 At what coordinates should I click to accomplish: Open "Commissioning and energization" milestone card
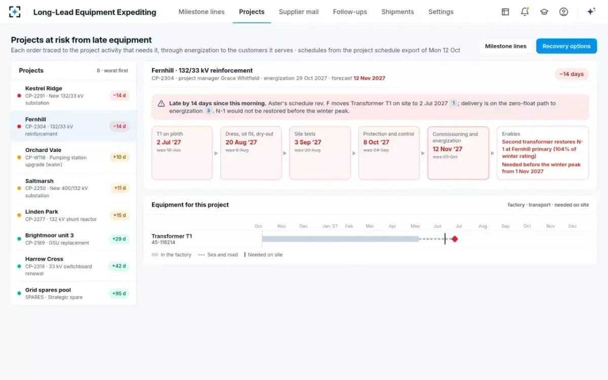click(x=458, y=153)
